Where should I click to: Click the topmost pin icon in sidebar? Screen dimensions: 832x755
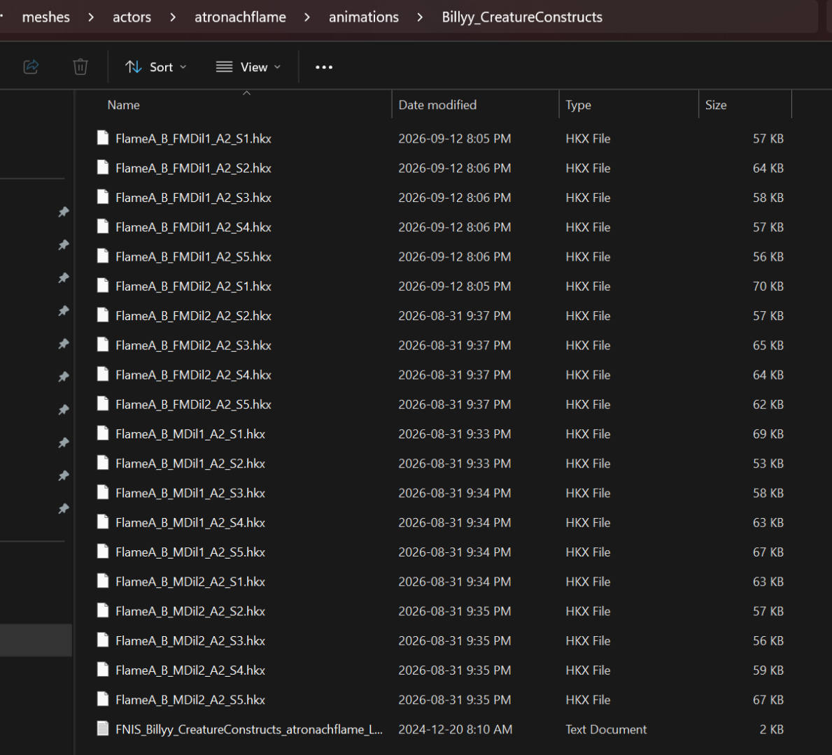click(64, 212)
